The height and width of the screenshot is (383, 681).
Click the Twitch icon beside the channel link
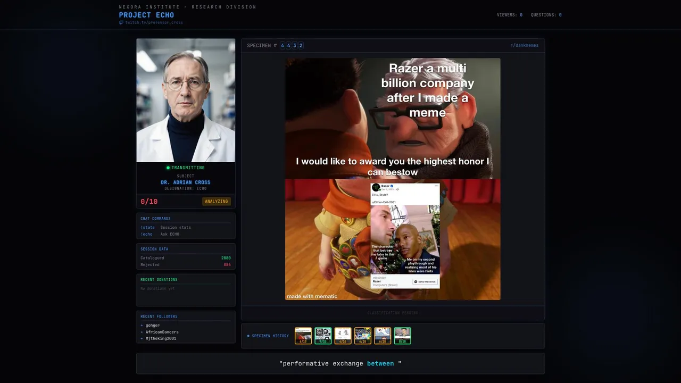[121, 23]
